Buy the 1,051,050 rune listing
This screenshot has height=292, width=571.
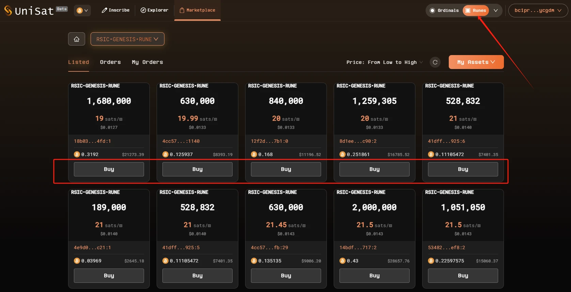[x=463, y=276]
